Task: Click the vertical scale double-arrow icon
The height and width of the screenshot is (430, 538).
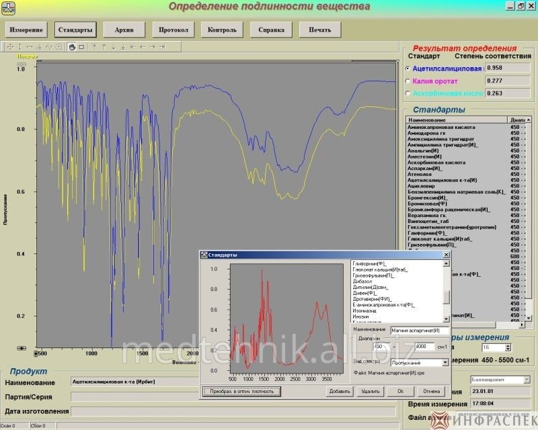Action: point(20,47)
